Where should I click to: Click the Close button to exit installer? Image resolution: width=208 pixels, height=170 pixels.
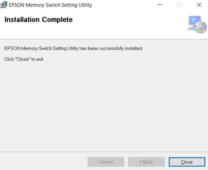pos(187,162)
